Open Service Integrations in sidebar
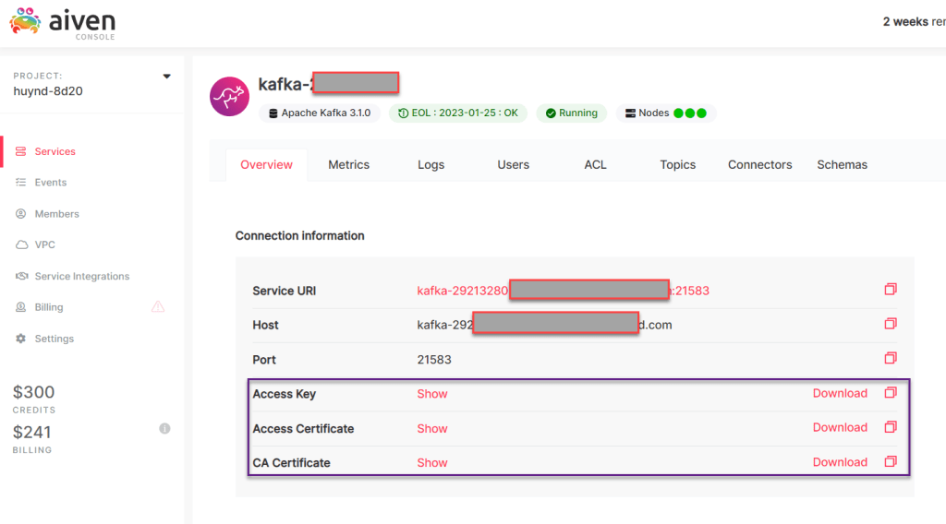Viewport: 946px width, 524px height. tap(81, 276)
